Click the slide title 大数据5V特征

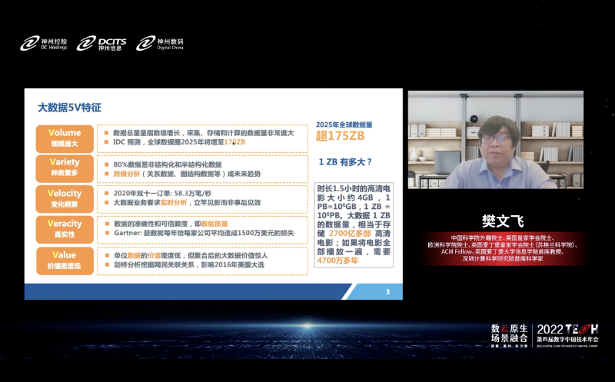pyautogui.click(x=70, y=108)
